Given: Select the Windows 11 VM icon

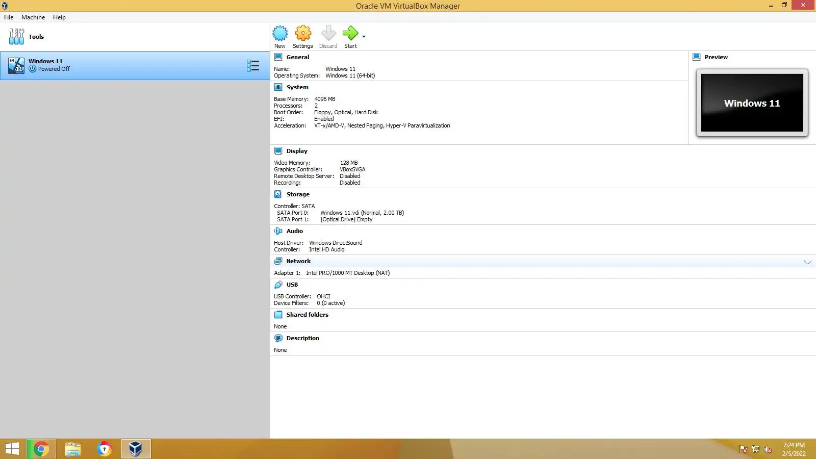Looking at the screenshot, I should tap(16, 65).
